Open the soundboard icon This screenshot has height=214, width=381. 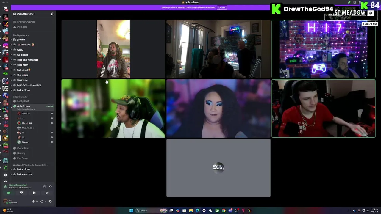click(x=47, y=193)
